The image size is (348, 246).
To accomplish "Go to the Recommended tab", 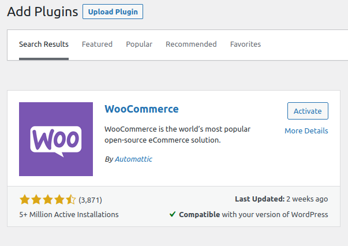I will pos(191,44).
